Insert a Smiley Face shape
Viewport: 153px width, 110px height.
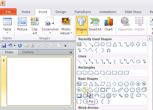[109, 96]
